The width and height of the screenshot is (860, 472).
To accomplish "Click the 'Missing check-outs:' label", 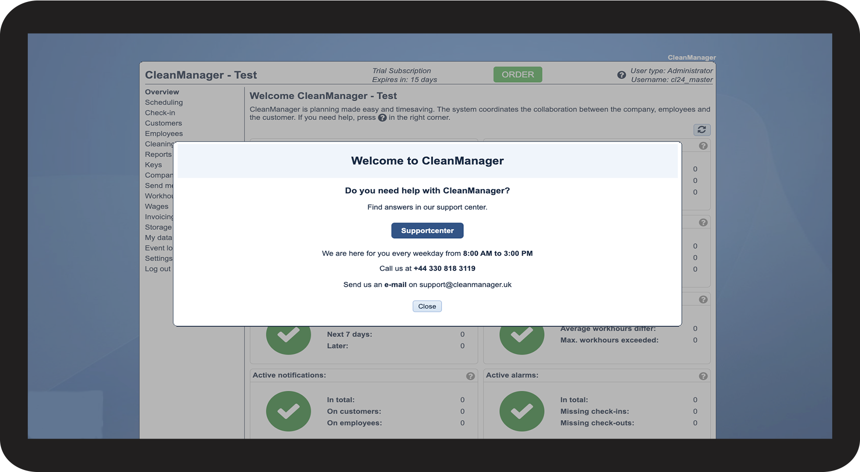I will 597,423.
